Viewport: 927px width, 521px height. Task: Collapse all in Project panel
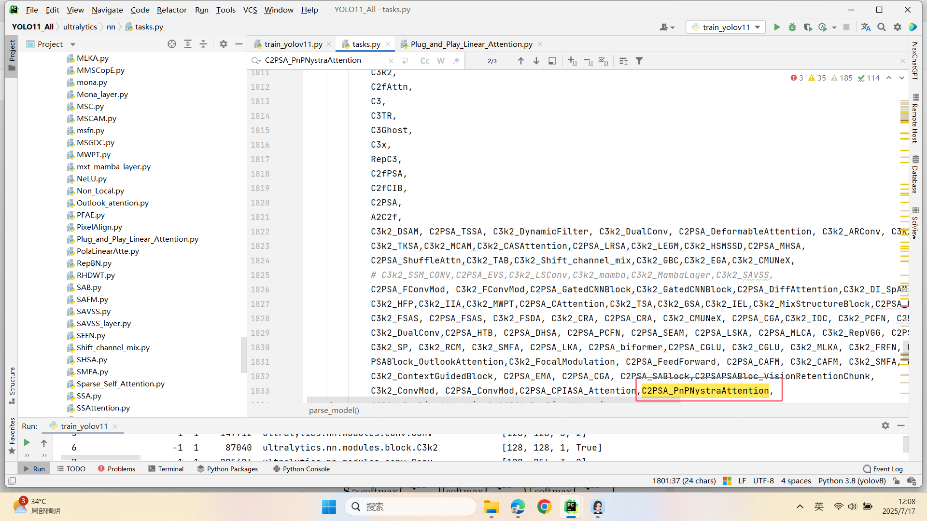pos(203,44)
